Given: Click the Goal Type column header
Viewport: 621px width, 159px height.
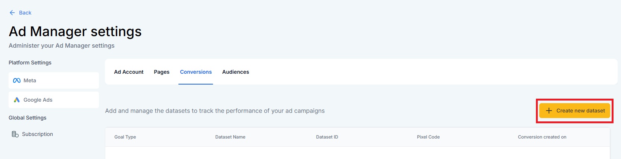Looking at the screenshot, I should tap(125, 137).
